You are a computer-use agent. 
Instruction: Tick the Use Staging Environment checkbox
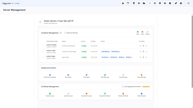pos(123,87)
